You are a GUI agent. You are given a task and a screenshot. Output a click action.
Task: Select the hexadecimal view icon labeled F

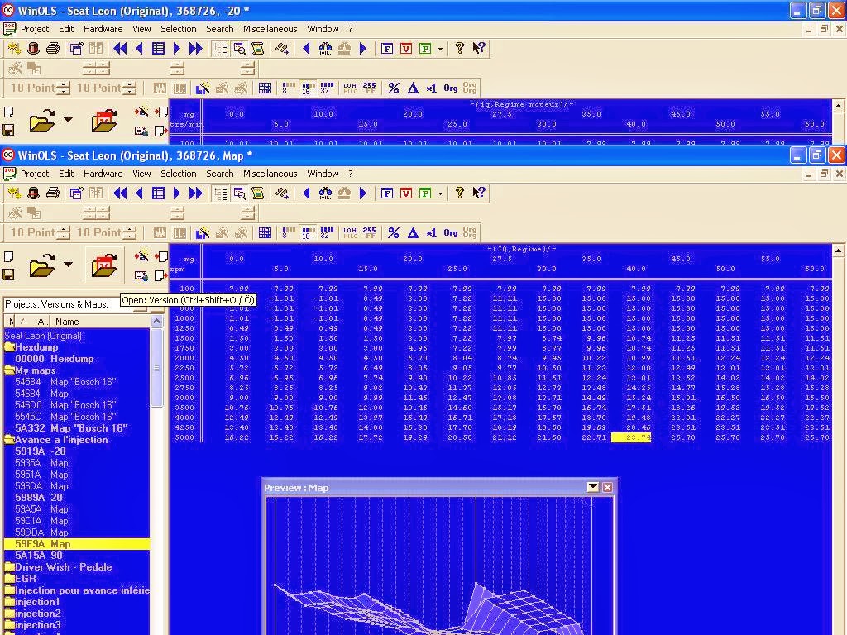[387, 193]
